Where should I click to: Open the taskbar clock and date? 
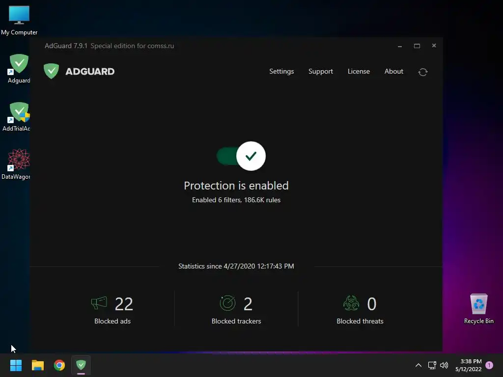[468, 365]
